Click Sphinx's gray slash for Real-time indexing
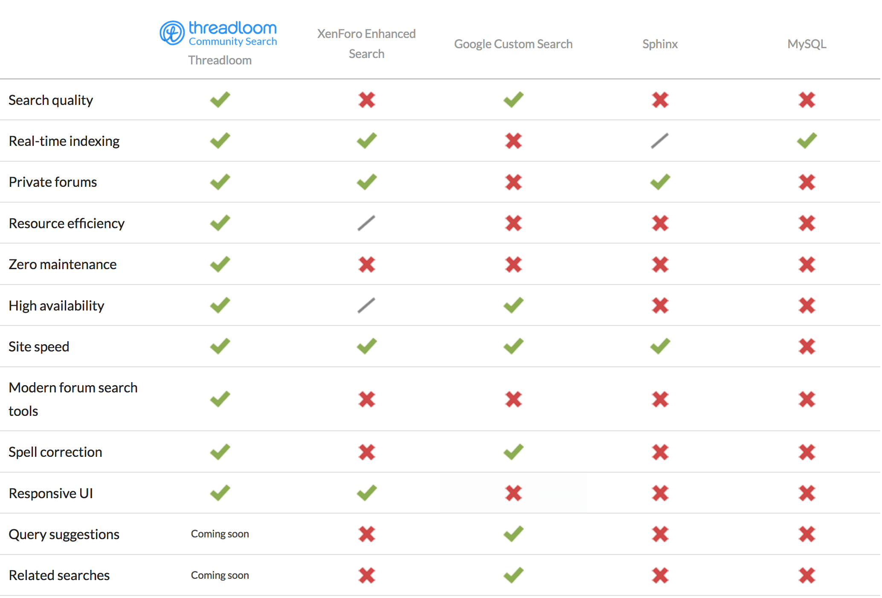Screen dimensions: 882x598 [x=660, y=141]
